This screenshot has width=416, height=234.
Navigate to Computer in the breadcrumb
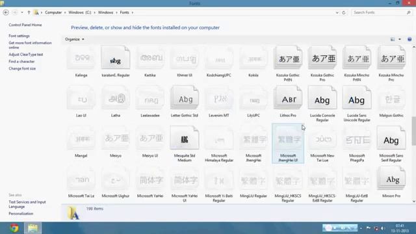53,12
